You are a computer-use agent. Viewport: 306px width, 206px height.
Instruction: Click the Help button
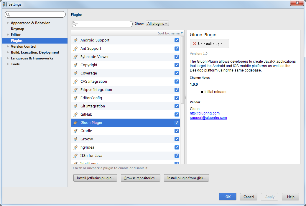(x=291, y=197)
